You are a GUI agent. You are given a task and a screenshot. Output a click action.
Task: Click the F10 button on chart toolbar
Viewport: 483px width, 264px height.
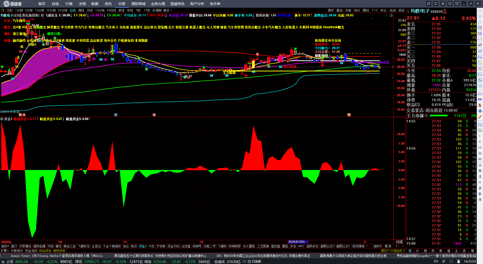point(375,10)
